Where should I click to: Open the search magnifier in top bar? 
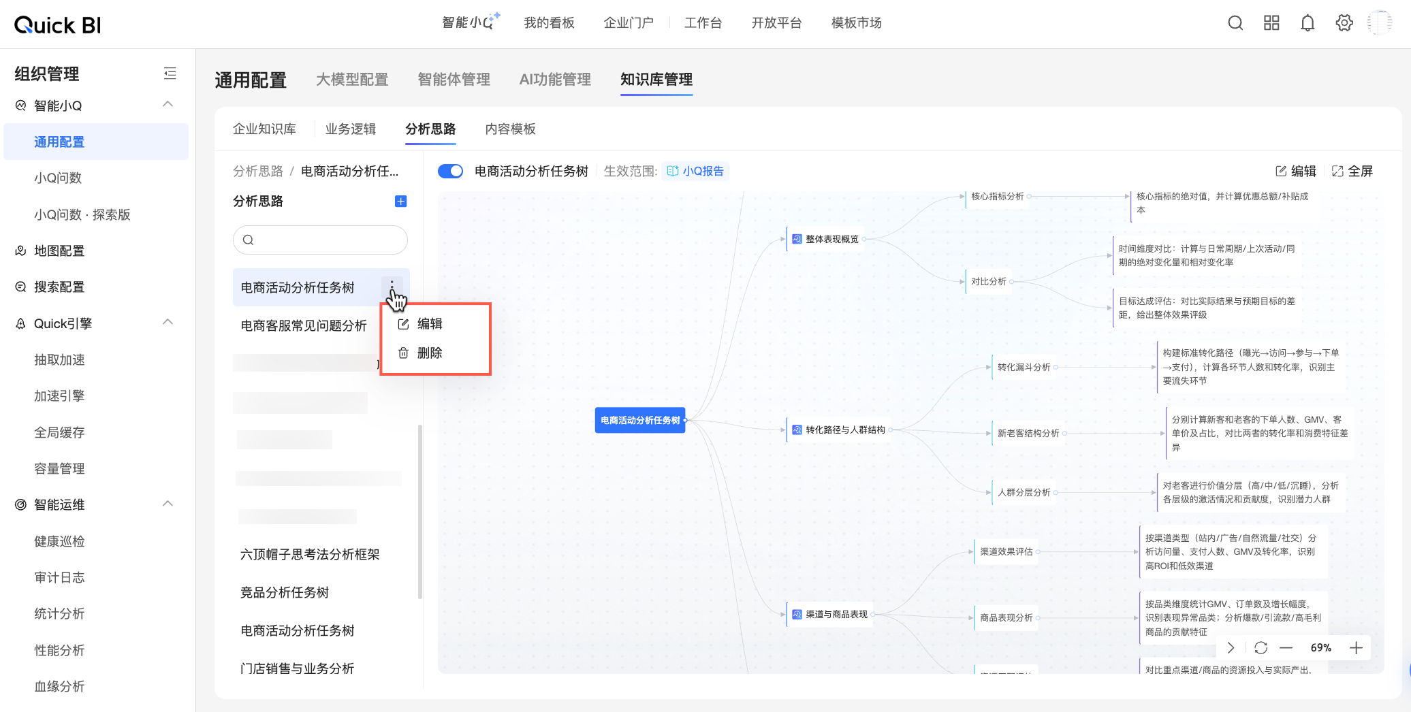1235,23
